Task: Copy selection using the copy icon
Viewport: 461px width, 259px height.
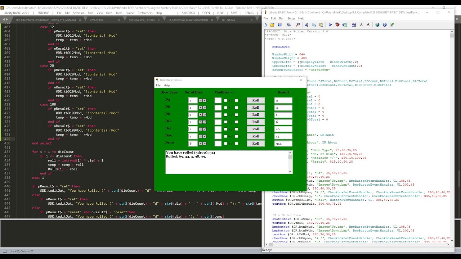Action: (314, 25)
